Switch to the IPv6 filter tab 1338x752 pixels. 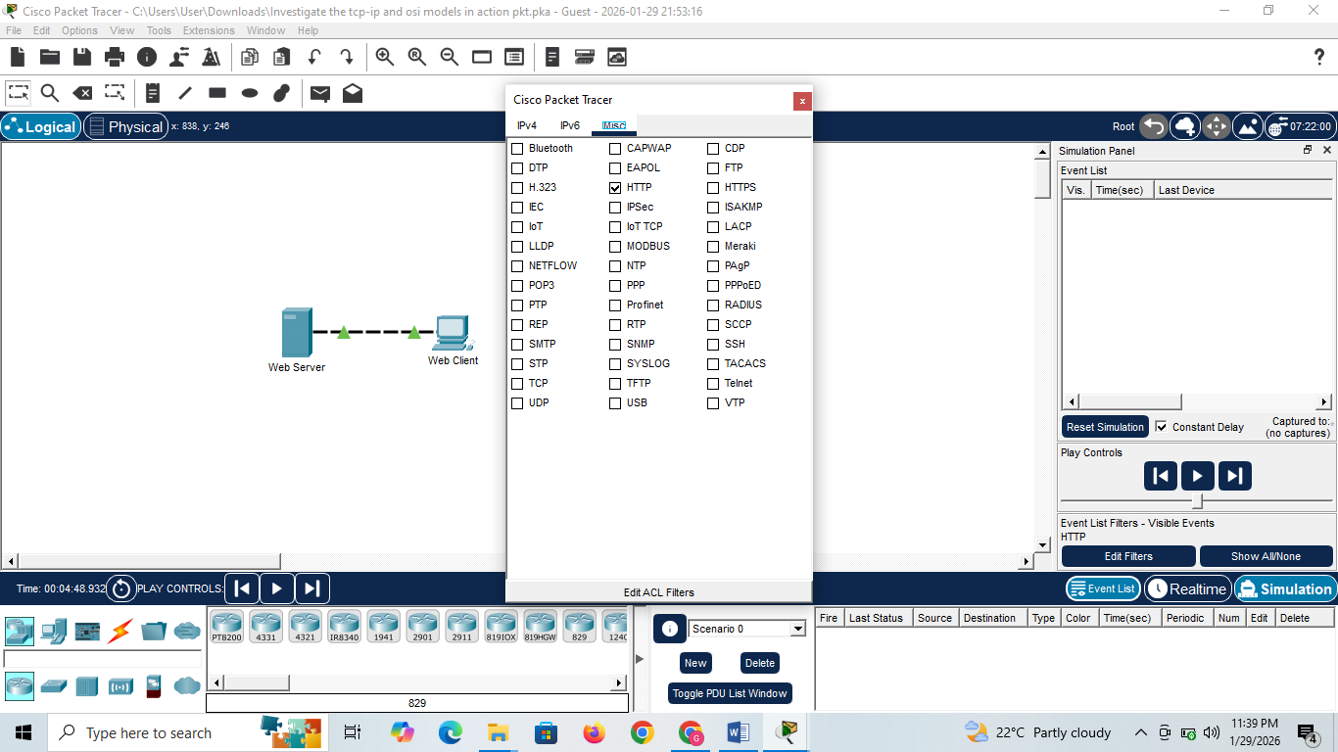coord(570,125)
